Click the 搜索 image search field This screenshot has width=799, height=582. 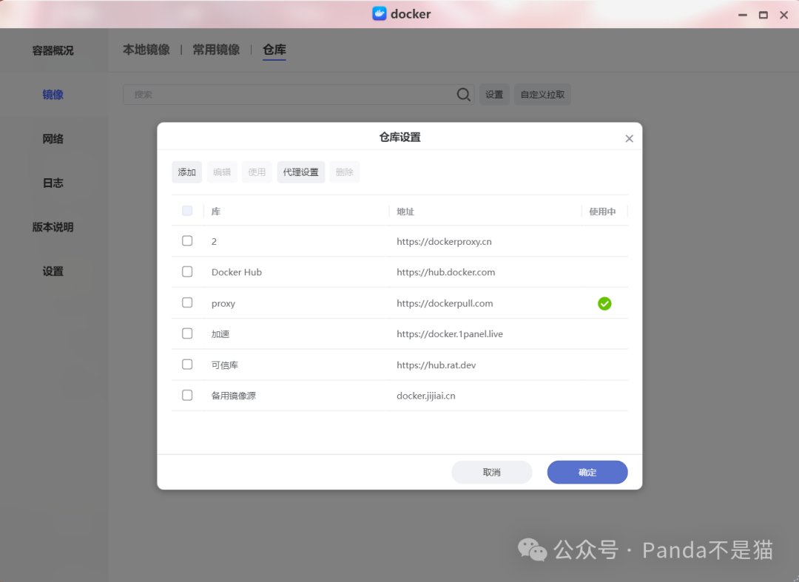coord(289,95)
